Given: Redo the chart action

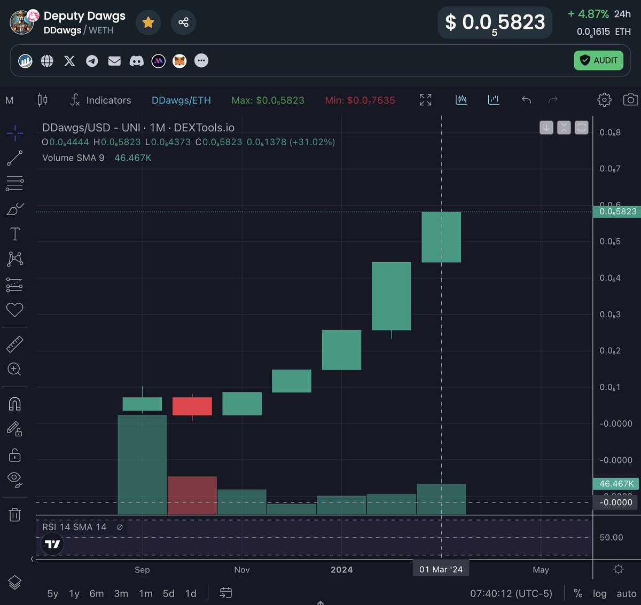Looking at the screenshot, I should tap(553, 100).
